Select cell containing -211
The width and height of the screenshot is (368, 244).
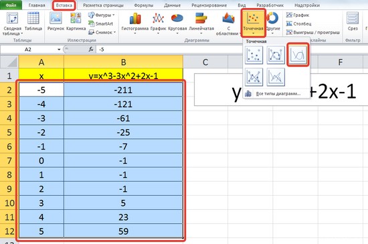click(x=124, y=90)
